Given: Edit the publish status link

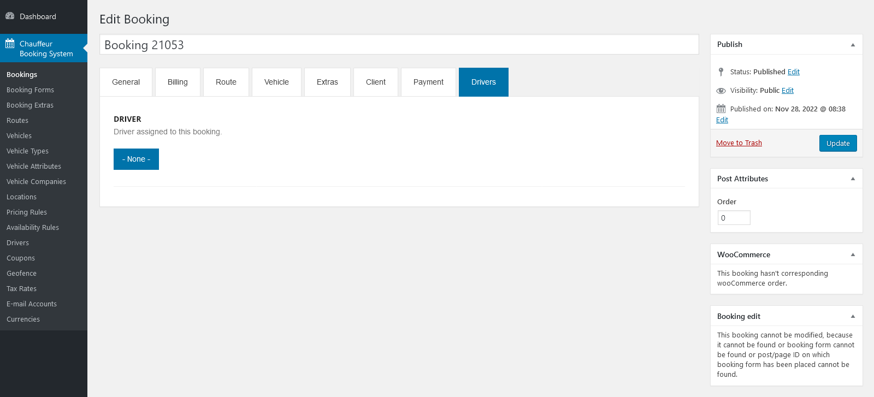Looking at the screenshot, I should (x=793, y=72).
